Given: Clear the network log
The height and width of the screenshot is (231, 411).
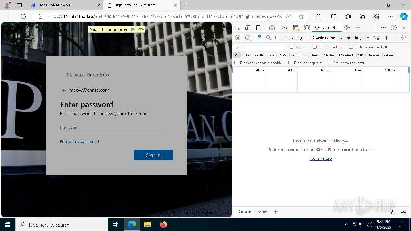Looking at the screenshot, I should tap(248, 38).
